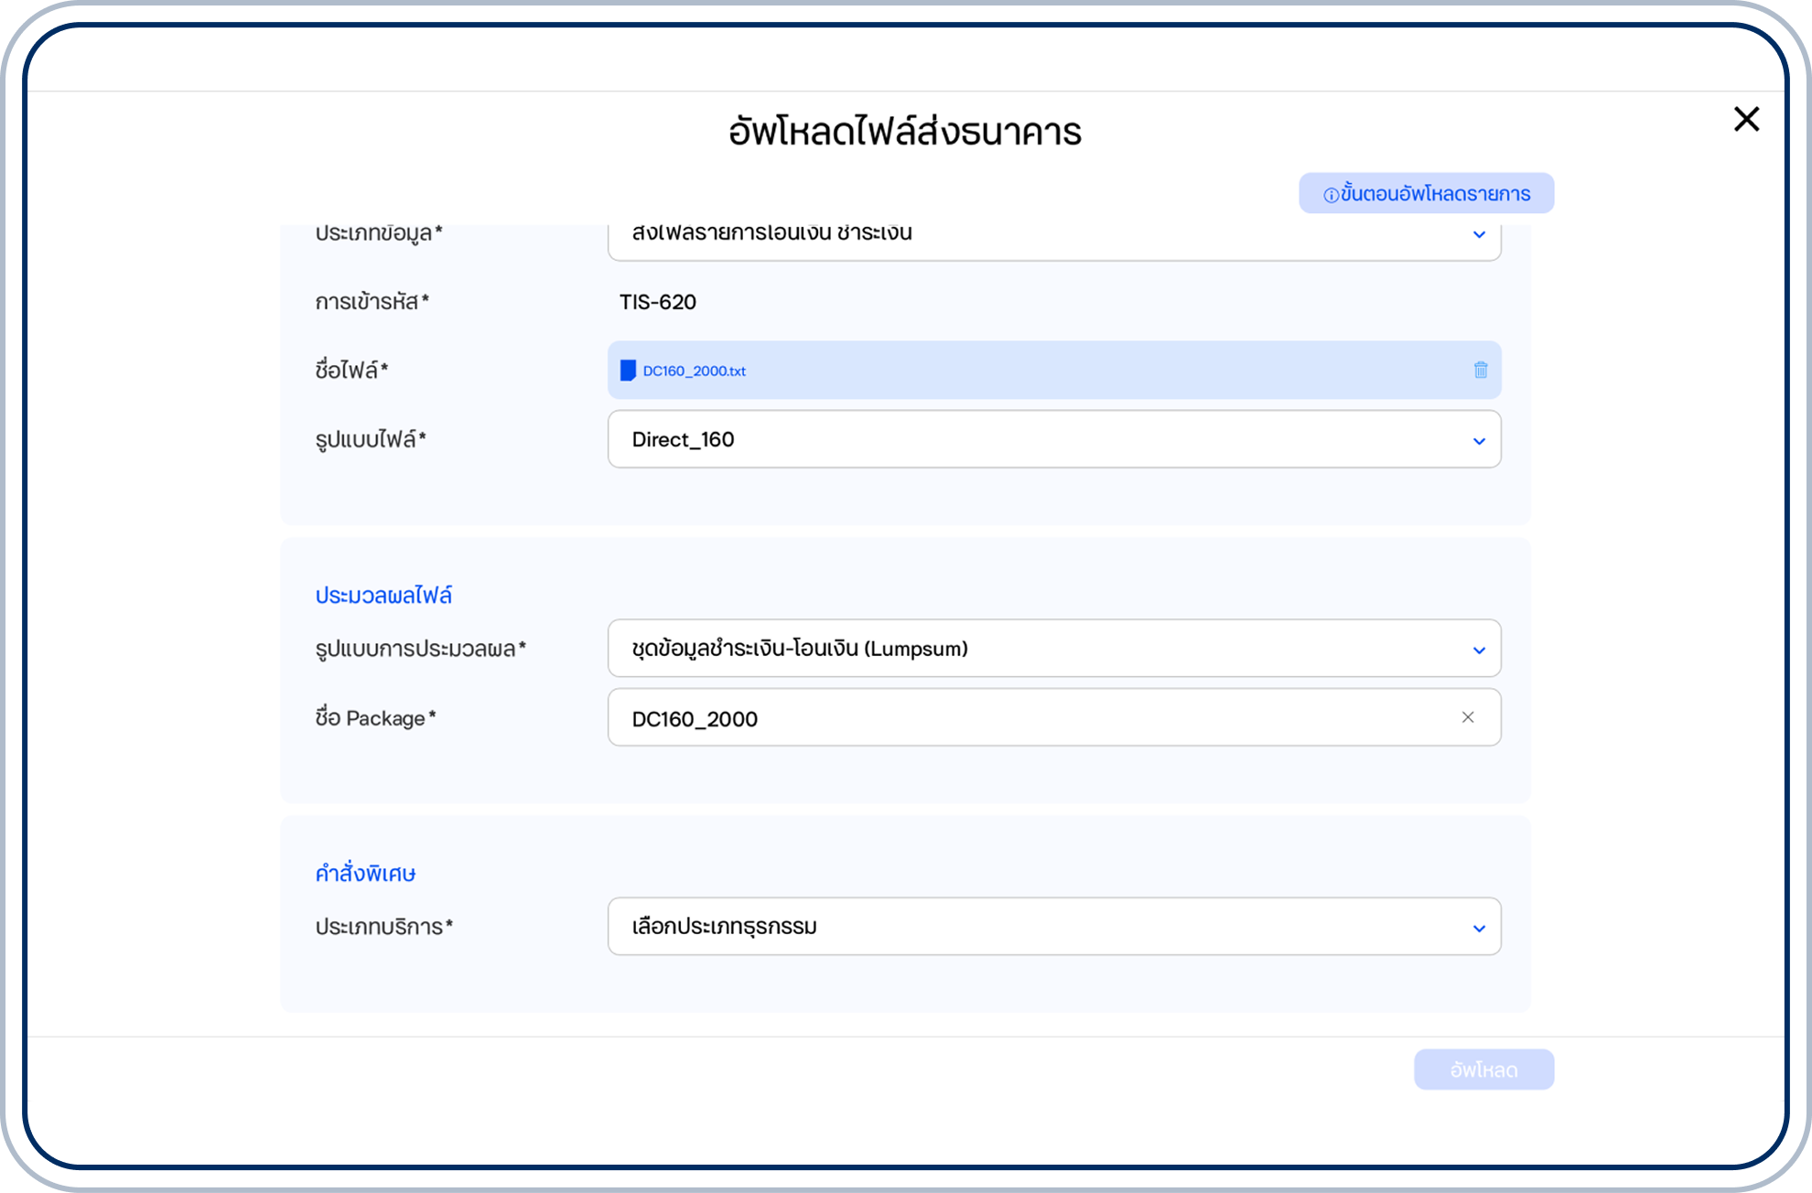
Task: Click chevron arrow of Direct_160 field
Action: (1478, 441)
